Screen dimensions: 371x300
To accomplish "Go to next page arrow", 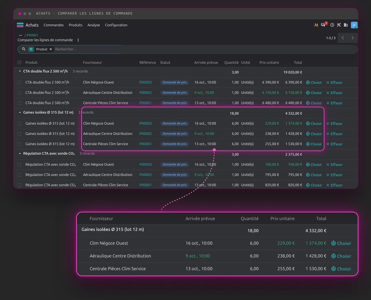I will point(352,38).
